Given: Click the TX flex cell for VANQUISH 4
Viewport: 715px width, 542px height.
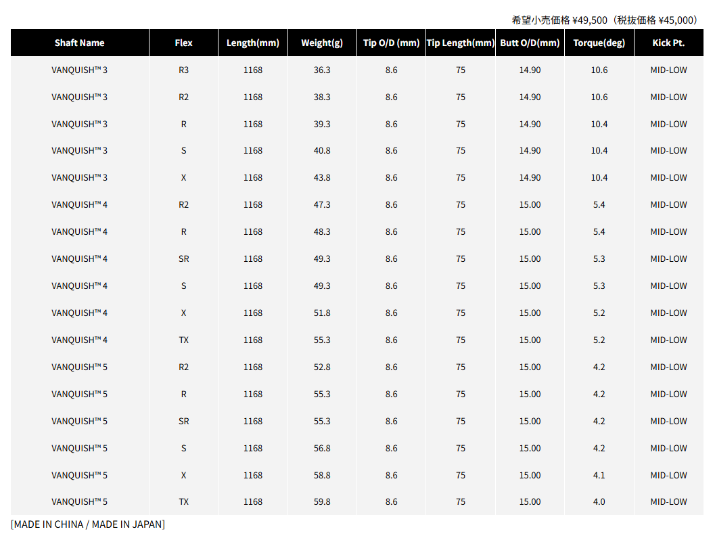Looking at the screenshot, I should (x=184, y=340).
